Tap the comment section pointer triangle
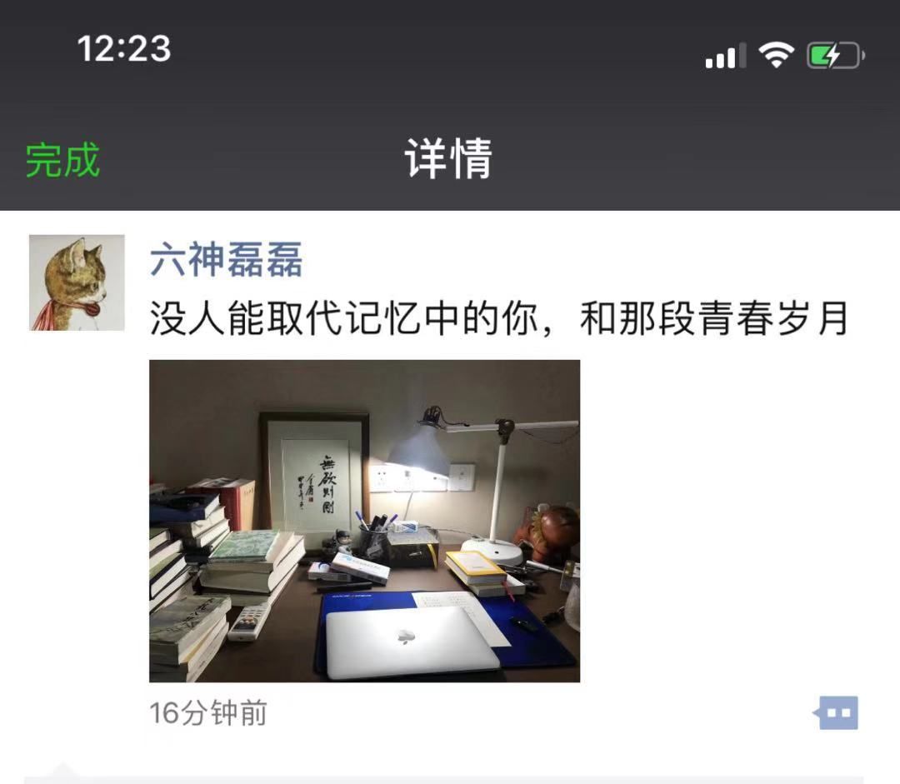Image resolution: width=900 pixels, height=784 pixels. click(63, 770)
